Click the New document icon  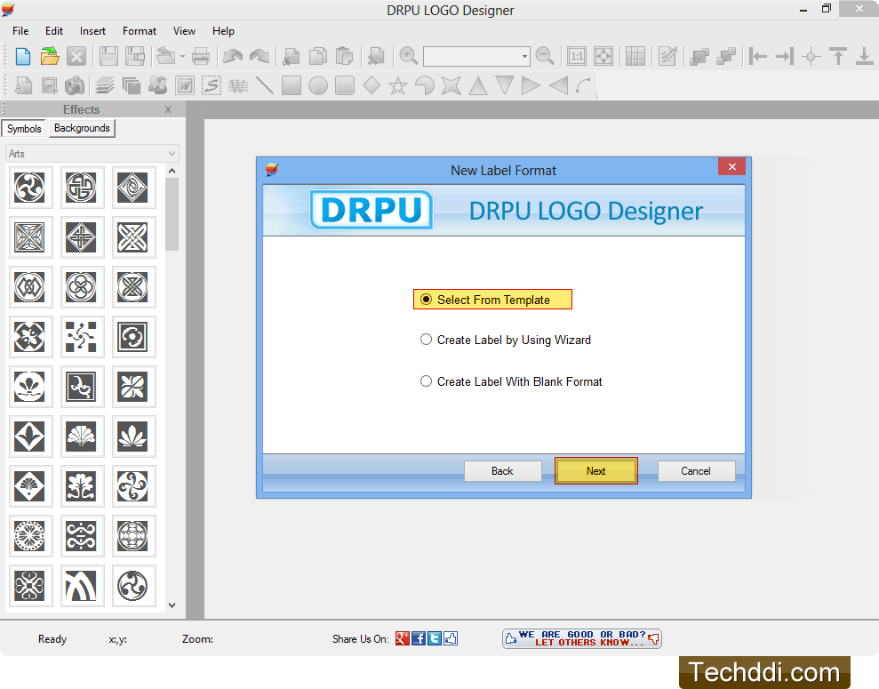click(23, 56)
